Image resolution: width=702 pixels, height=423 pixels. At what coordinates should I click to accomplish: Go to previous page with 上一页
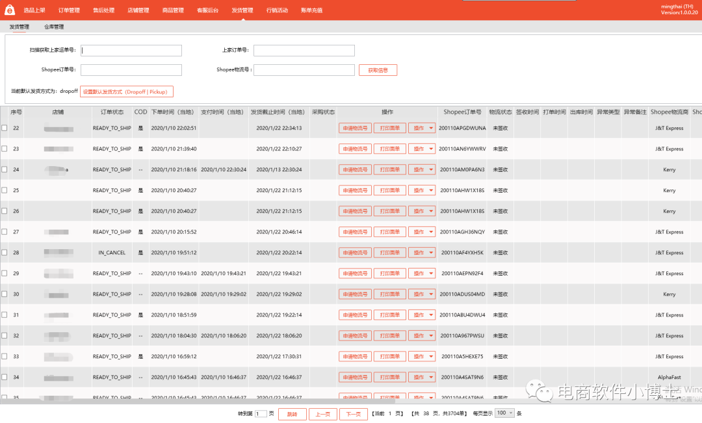coord(323,414)
